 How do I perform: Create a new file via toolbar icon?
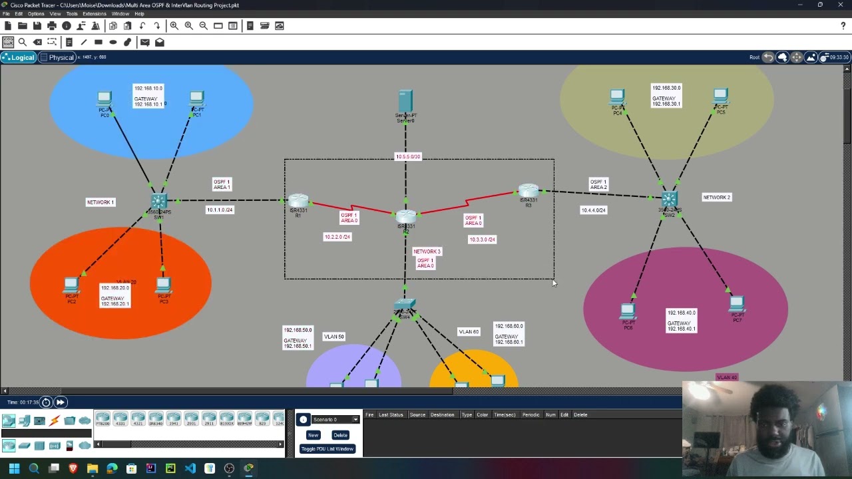point(7,26)
